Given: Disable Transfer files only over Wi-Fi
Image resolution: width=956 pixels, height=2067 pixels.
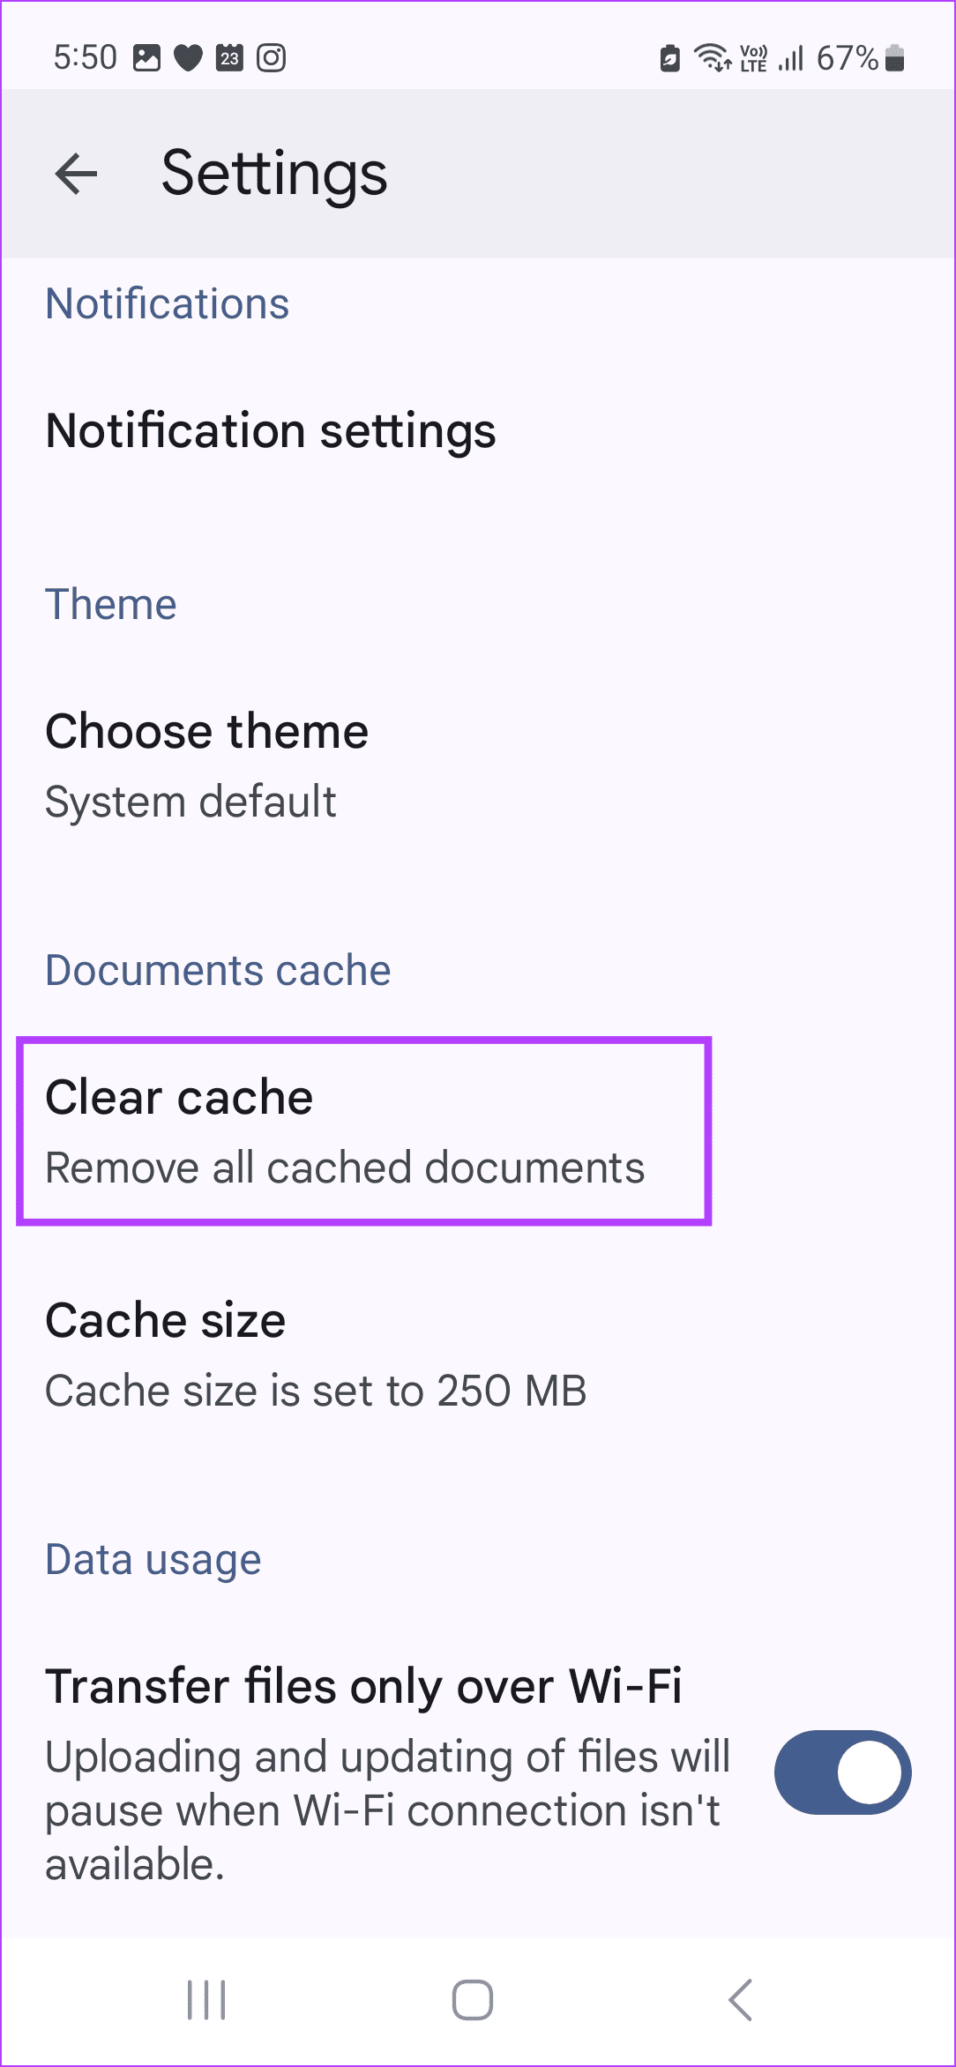Looking at the screenshot, I should pos(842,1772).
